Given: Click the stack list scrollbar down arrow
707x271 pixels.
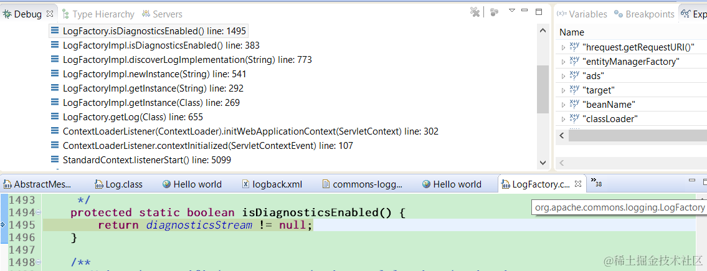Looking at the screenshot, I should [543, 163].
